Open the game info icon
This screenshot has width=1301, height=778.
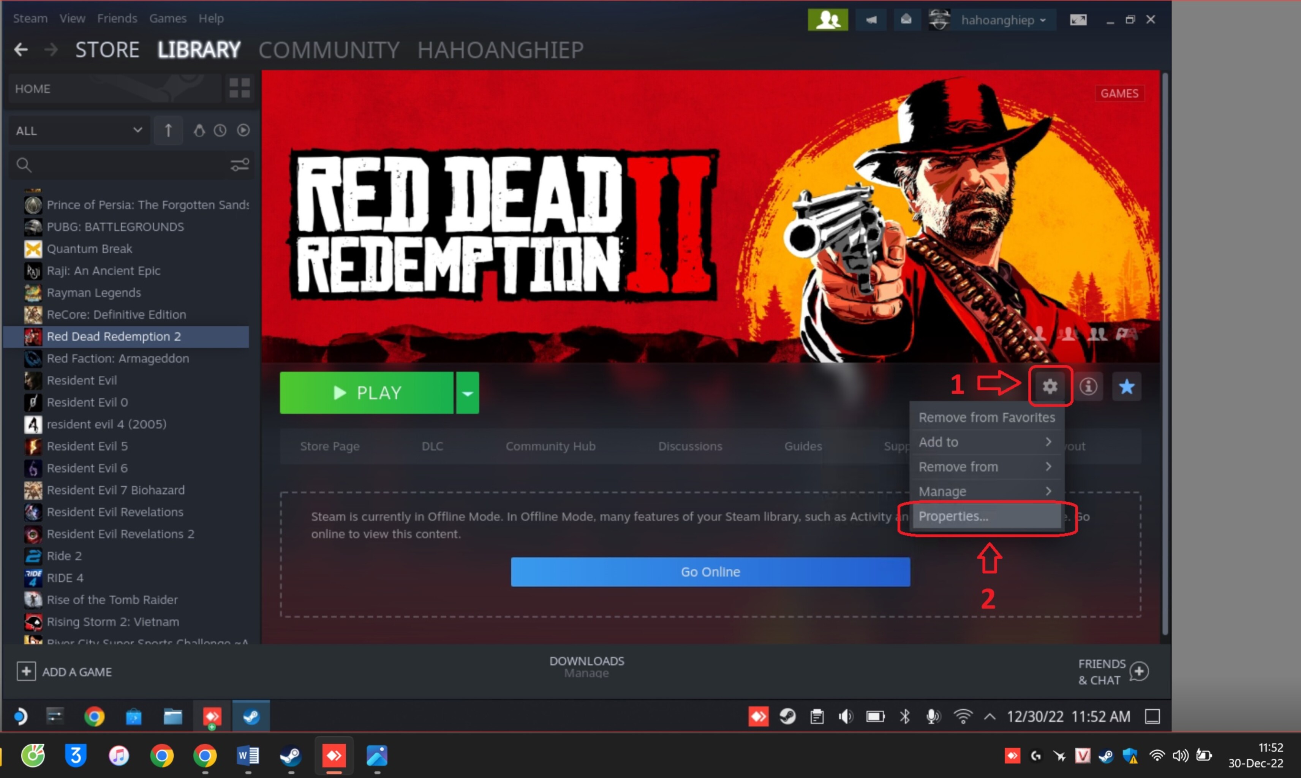[x=1088, y=387]
